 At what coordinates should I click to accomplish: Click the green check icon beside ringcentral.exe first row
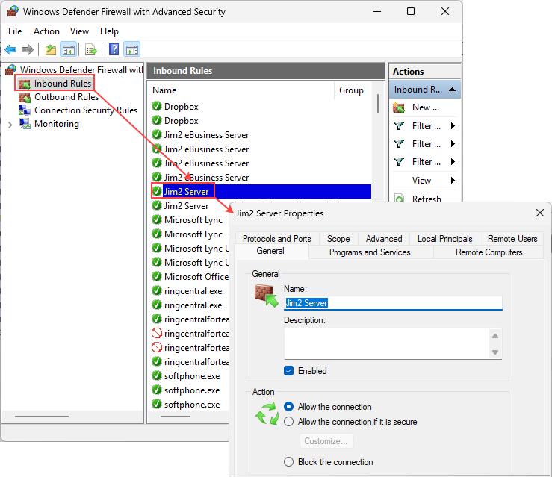[157, 291]
